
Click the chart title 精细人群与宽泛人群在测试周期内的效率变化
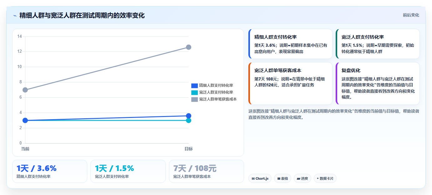pos(82,16)
